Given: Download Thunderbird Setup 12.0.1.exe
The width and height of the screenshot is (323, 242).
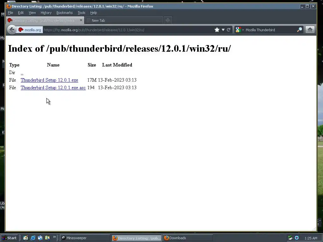Looking at the screenshot, I should 50,80.
